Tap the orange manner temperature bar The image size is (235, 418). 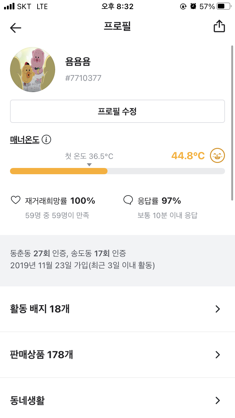click(x=59, y=171)
